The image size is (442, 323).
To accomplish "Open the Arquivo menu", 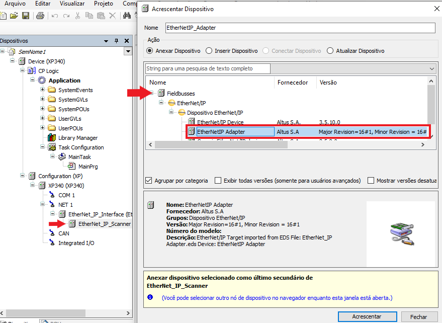I will [x=15, y=4].
